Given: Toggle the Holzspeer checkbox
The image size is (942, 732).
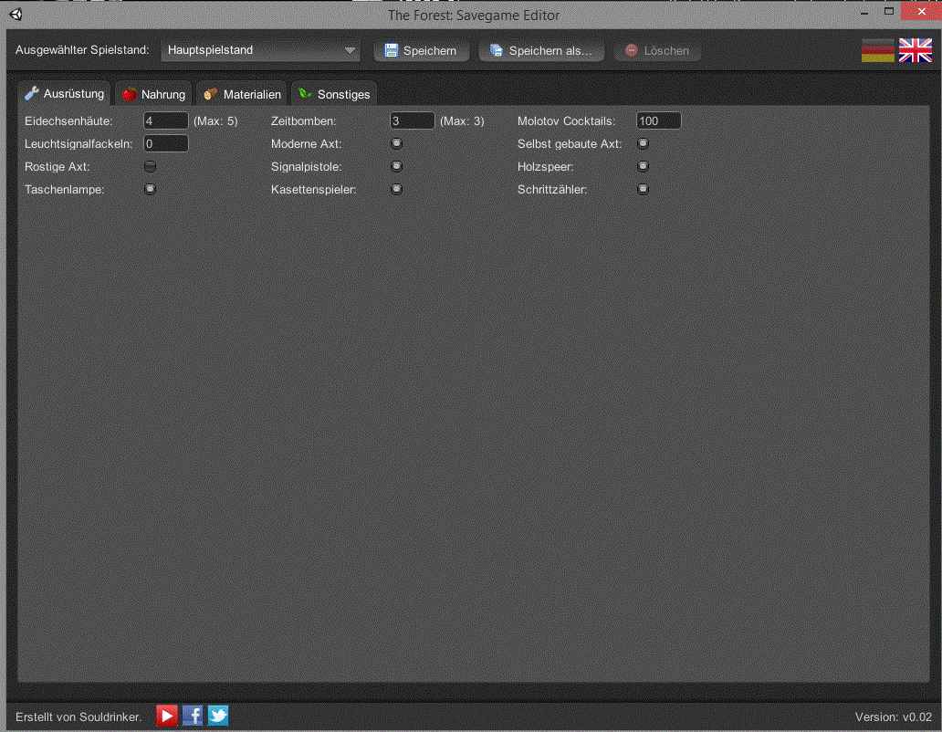Looking at the screenshot, I should (x=644, y=167).
